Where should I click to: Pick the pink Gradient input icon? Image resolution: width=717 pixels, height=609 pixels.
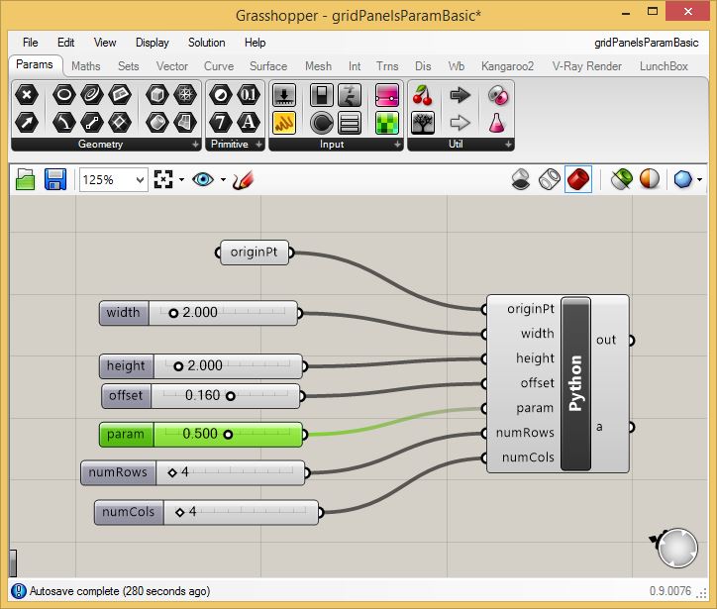pyautogui.click(x=387, y=95)
